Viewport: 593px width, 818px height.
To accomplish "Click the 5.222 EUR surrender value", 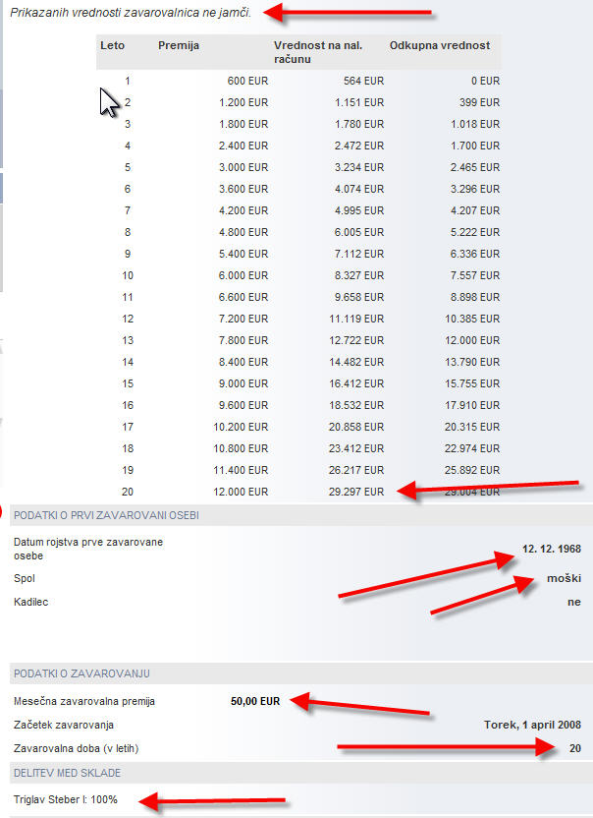I will click(x=475, y=233).
